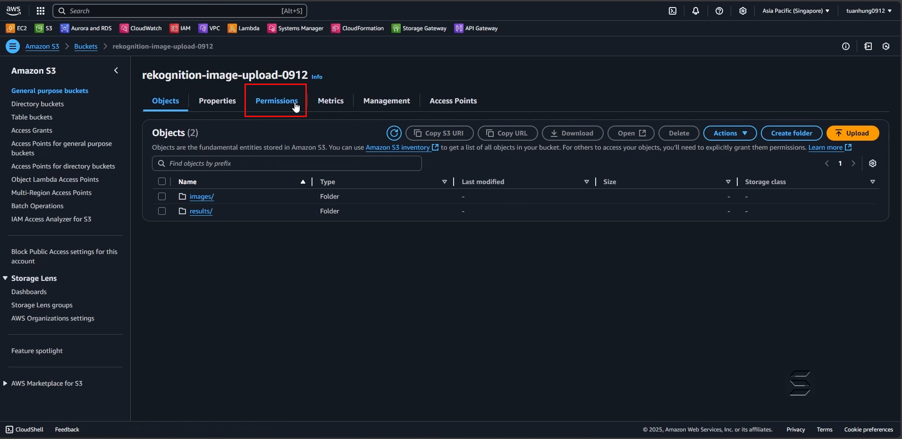This screenshot has width=902, height=439.
Task: Open EC2 bookmark icon
Action: point(10,28)
